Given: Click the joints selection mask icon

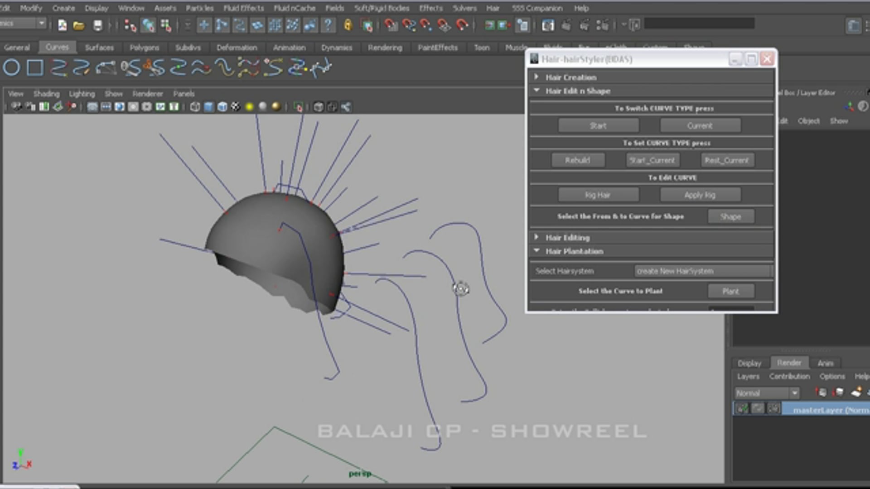Looking at the screenshot, I should tap(222, 25).
